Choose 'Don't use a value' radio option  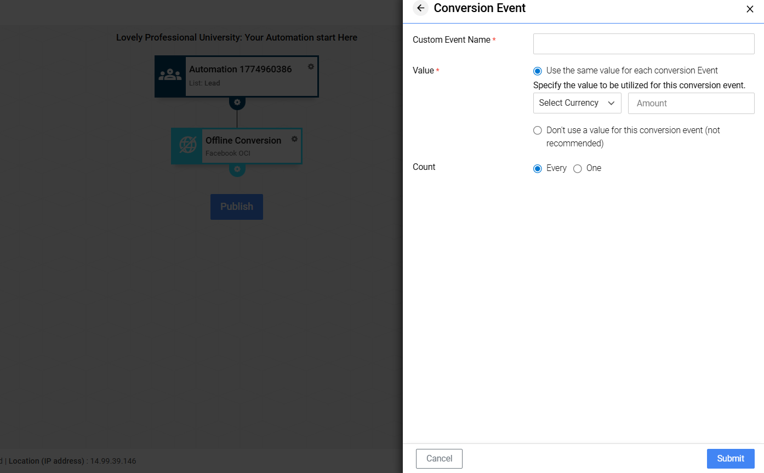(x=537, y=131)
